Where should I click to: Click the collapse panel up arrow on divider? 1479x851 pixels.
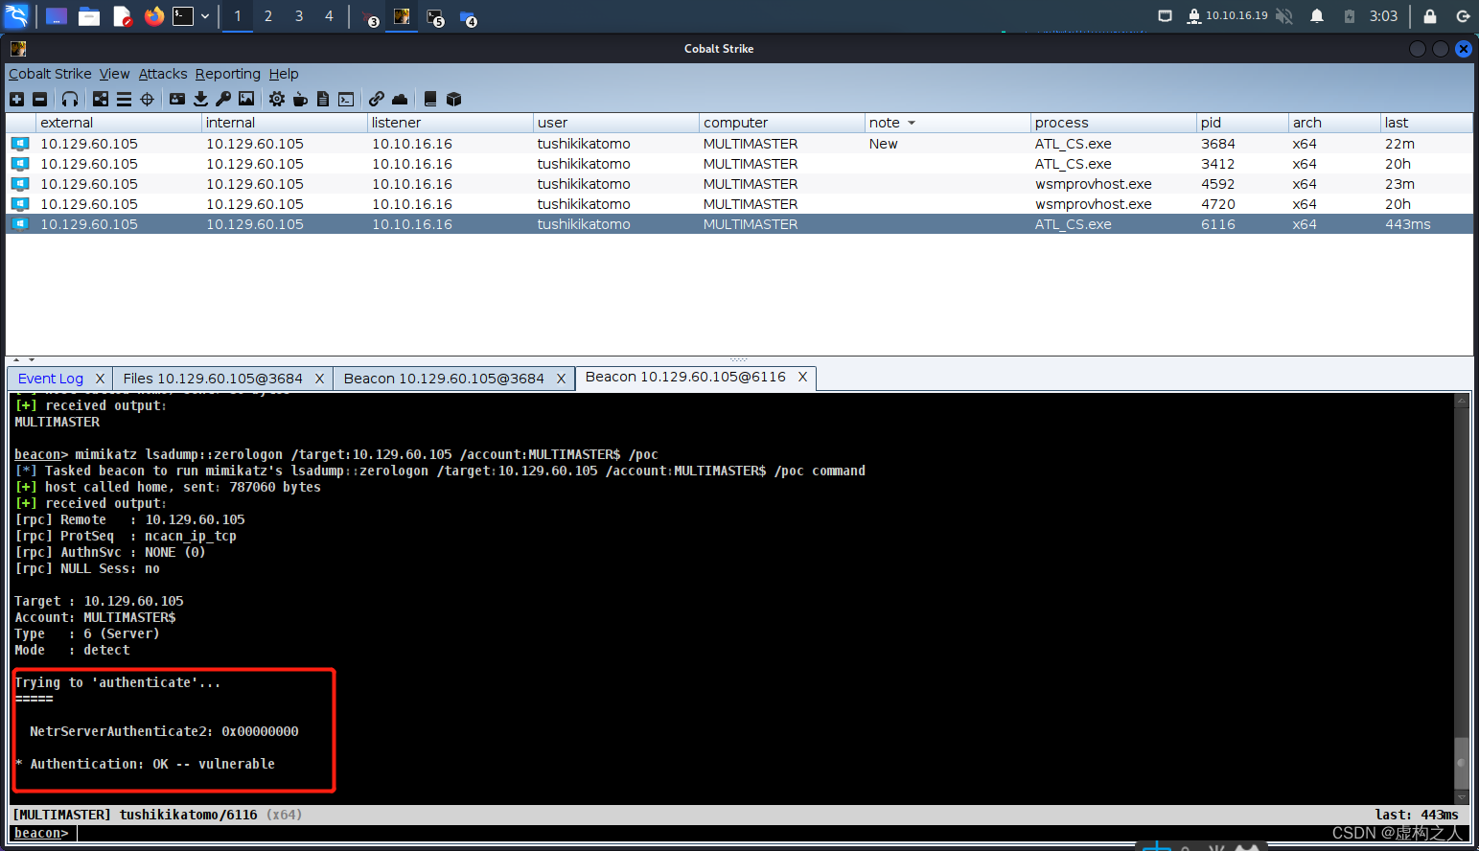pyautogui.click(x=16, y=360)
